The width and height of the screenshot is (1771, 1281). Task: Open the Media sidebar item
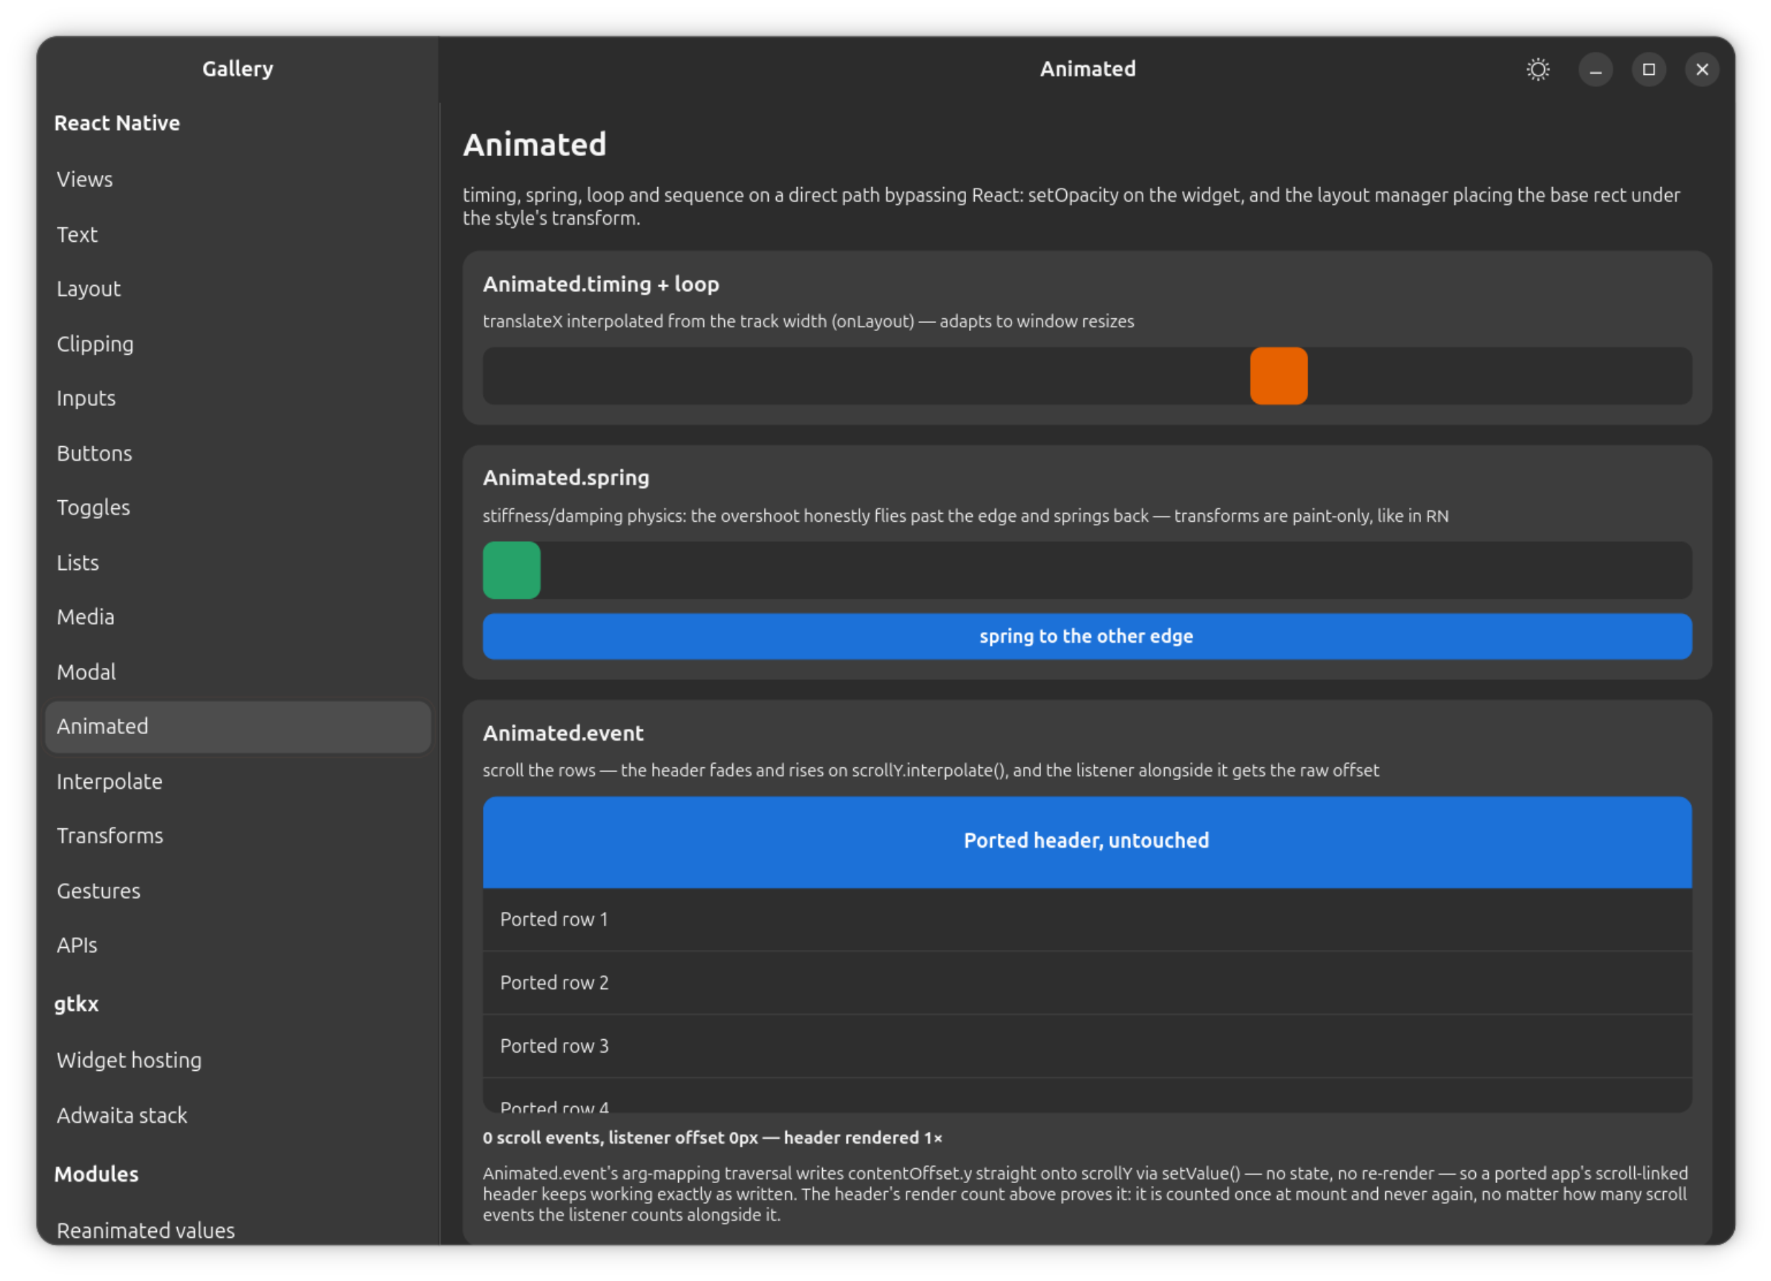point(238,617)
